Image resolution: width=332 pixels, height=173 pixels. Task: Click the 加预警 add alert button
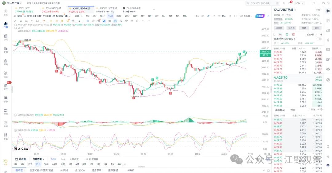click(279, 28)
